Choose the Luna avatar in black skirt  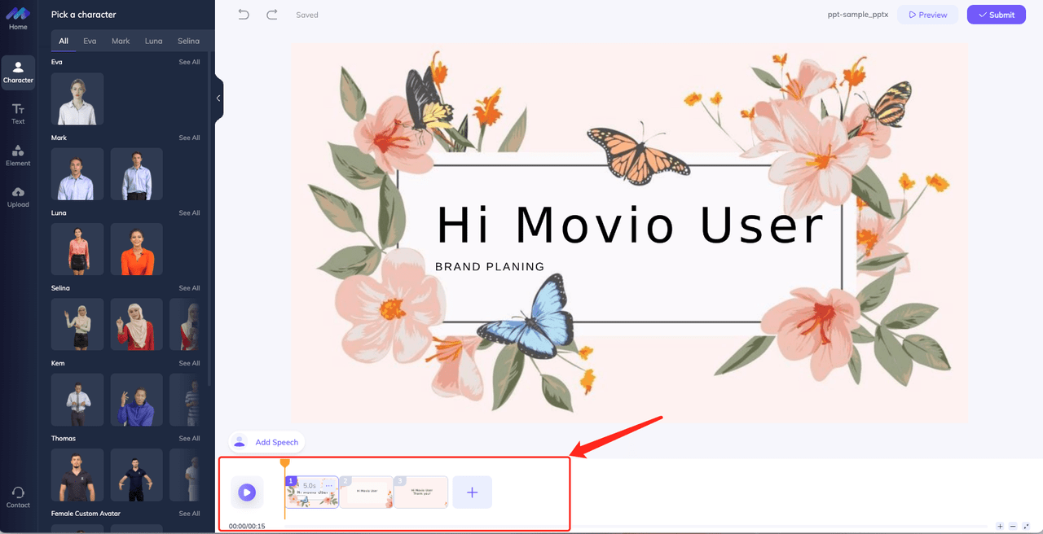(77, 249)
